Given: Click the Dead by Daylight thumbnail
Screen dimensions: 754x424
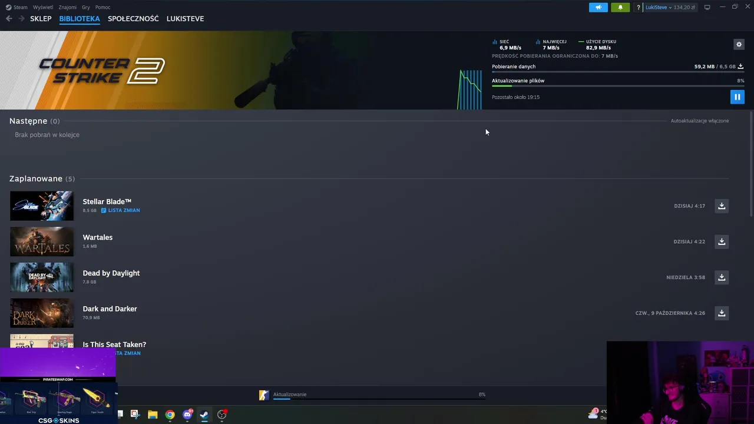Looking at the screenshot, I should click(42, 277).
